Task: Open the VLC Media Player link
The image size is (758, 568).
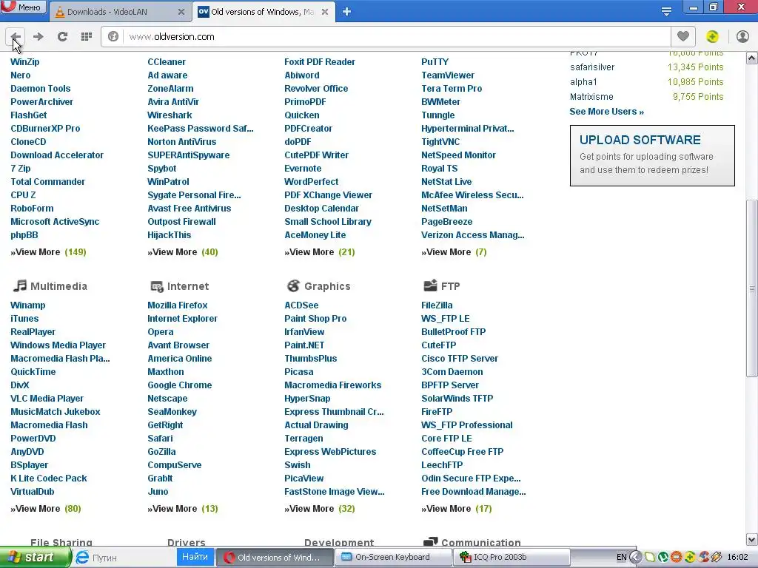Action: pyautogui.click(x=47, y=399)
